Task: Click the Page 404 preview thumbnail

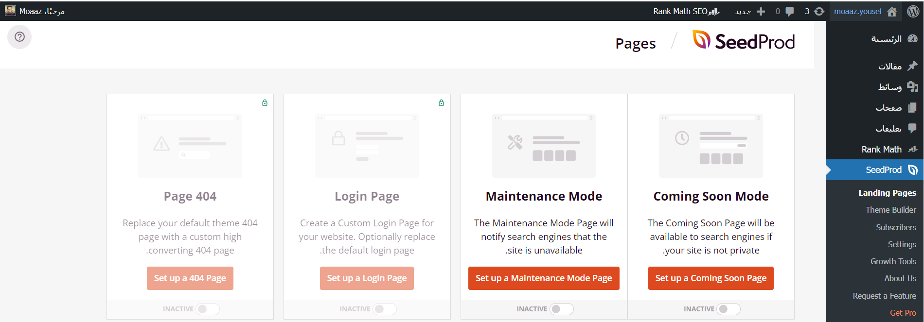Action: coord(190,146)
